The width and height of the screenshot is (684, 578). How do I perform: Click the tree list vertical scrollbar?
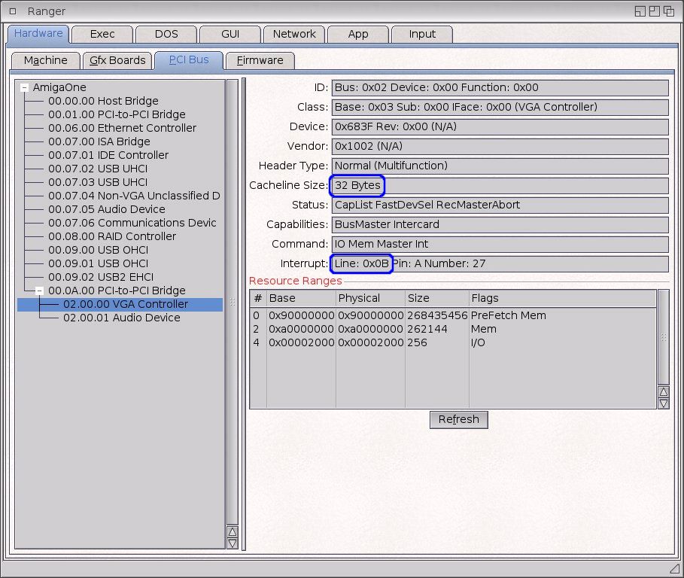[233, 302]
